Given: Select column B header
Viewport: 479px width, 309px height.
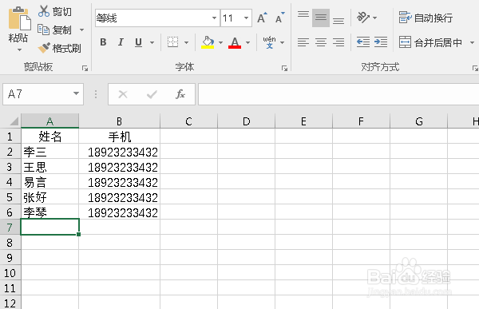Looking at the screenshot, I should 120,121.
